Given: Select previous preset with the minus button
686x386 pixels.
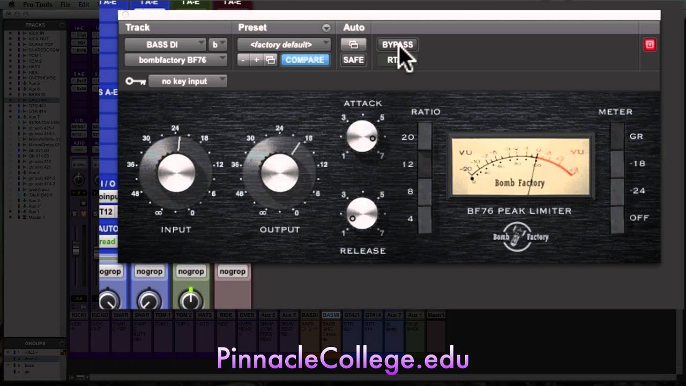Looking at the screenshot, I should coord(243,60).
